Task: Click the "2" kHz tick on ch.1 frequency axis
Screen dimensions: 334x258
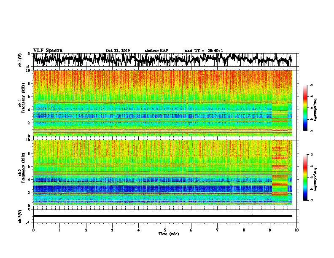Action: (29, 123)
